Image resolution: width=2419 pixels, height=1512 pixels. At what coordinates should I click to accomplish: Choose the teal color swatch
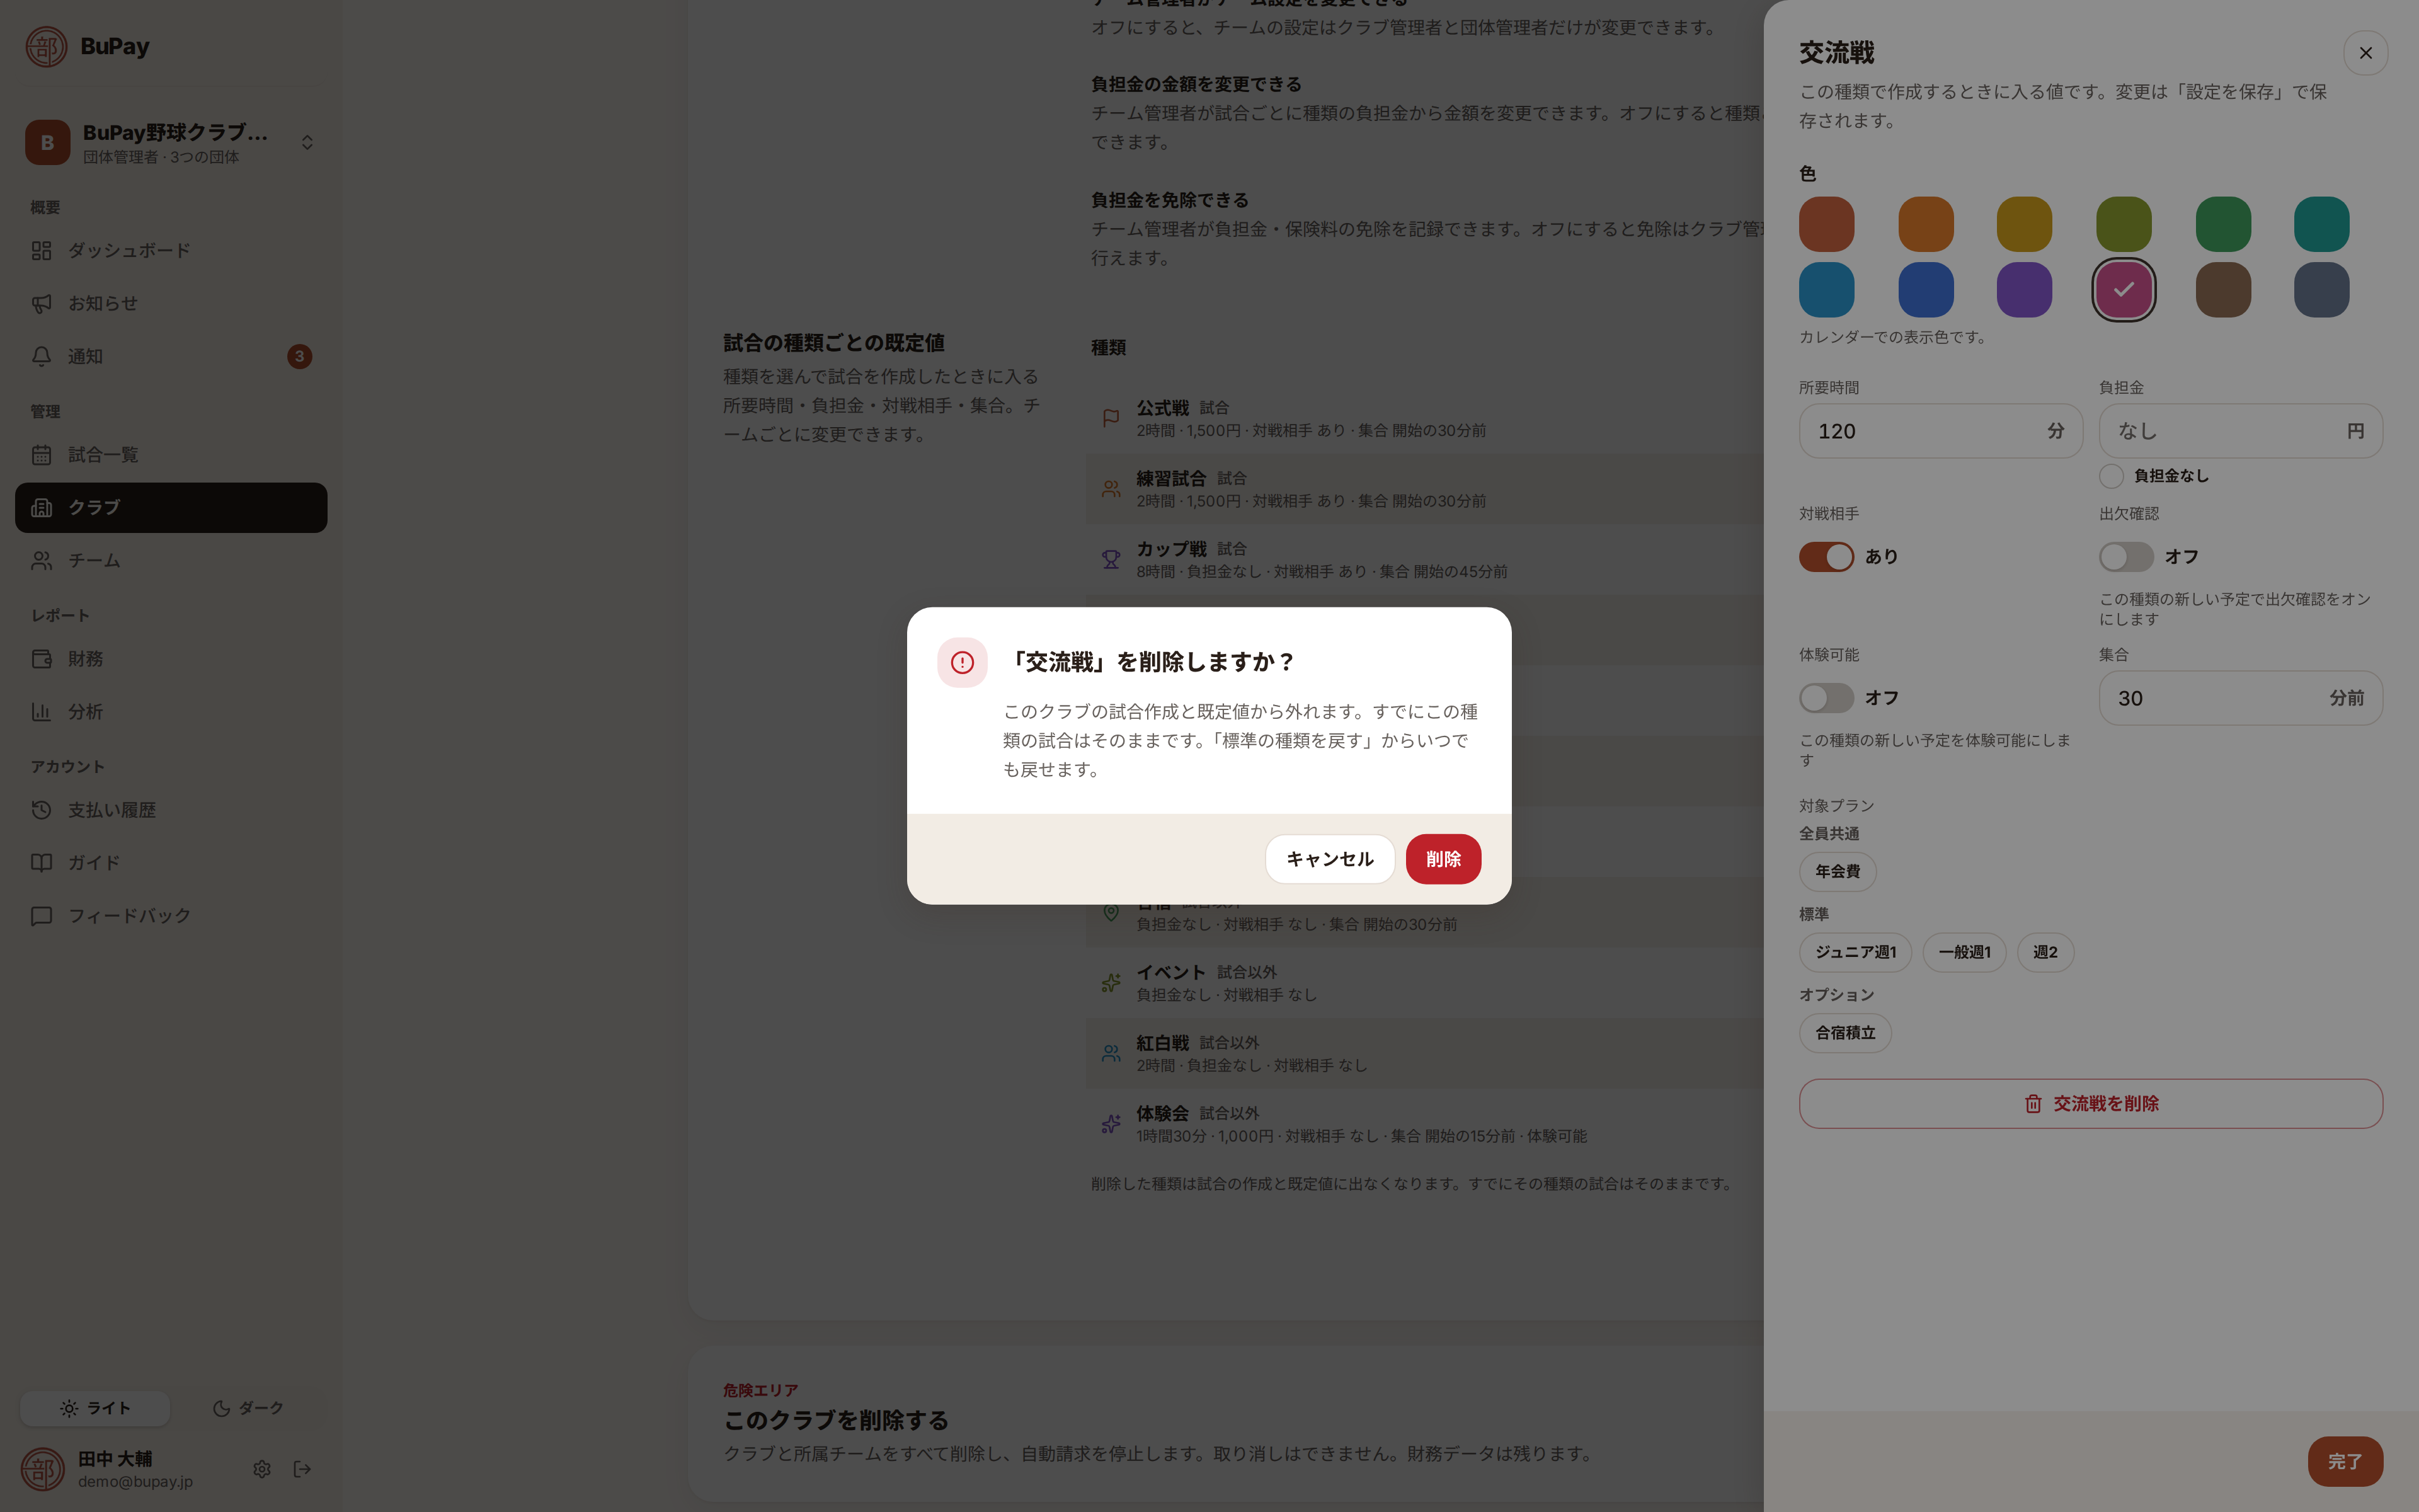click(2321, 224)
